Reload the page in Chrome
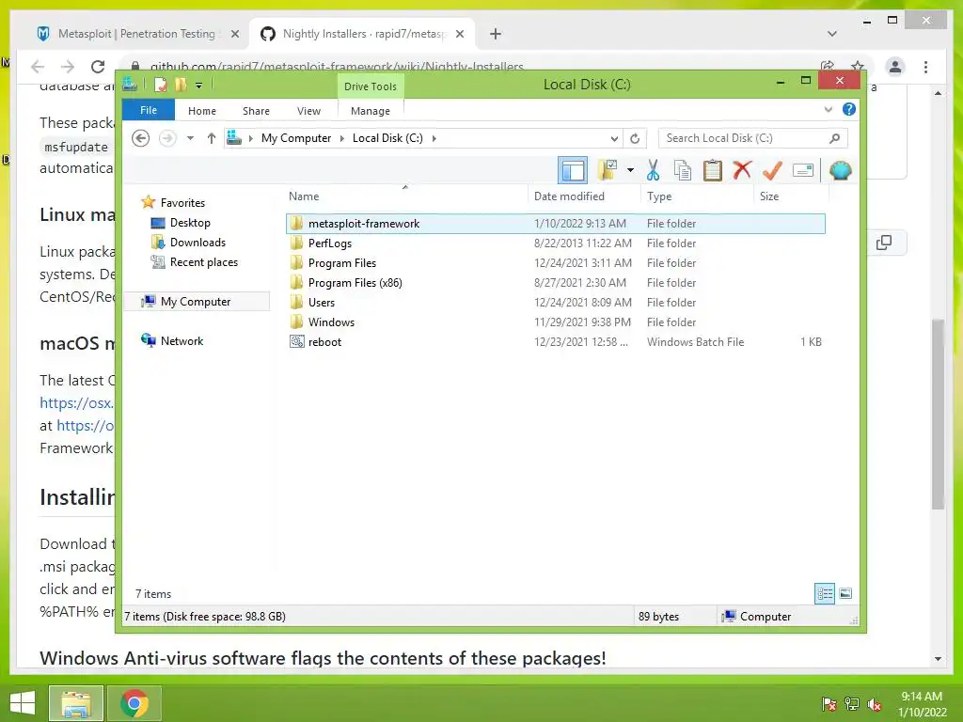The width and height of the screenshot is (963, 722). coord(98,67)
